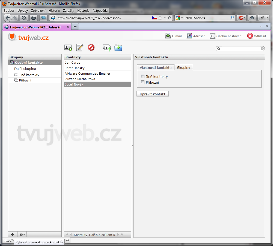Viewport: 273px width, 246px height.
Task: Open the Záložky menu
Action: click(69, 11)
